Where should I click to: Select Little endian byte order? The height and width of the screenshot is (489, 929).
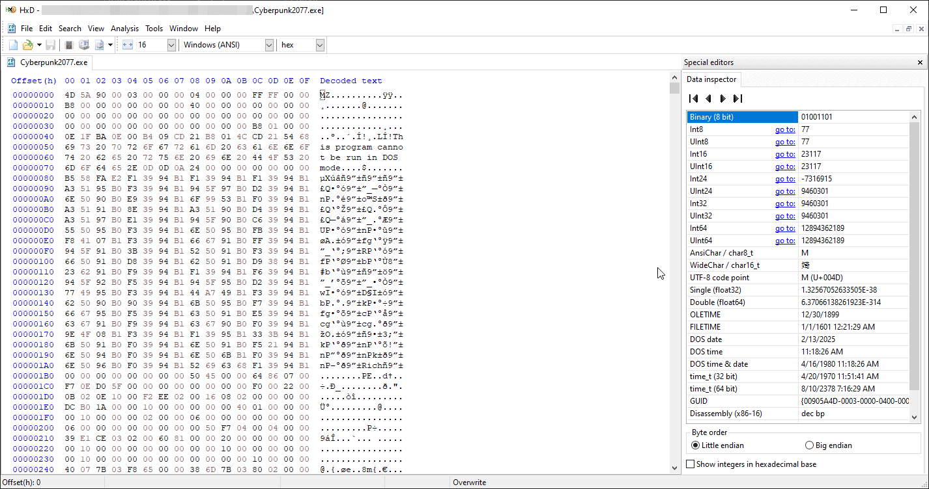(x=717, y=445)
